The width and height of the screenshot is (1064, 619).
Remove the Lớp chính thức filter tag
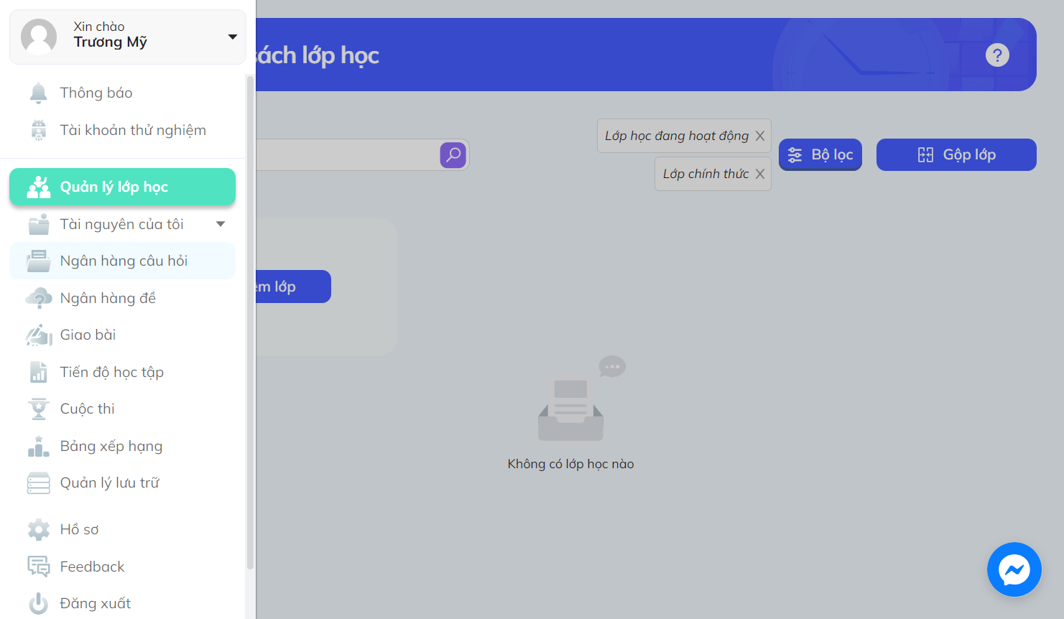[x=760, y=174]
